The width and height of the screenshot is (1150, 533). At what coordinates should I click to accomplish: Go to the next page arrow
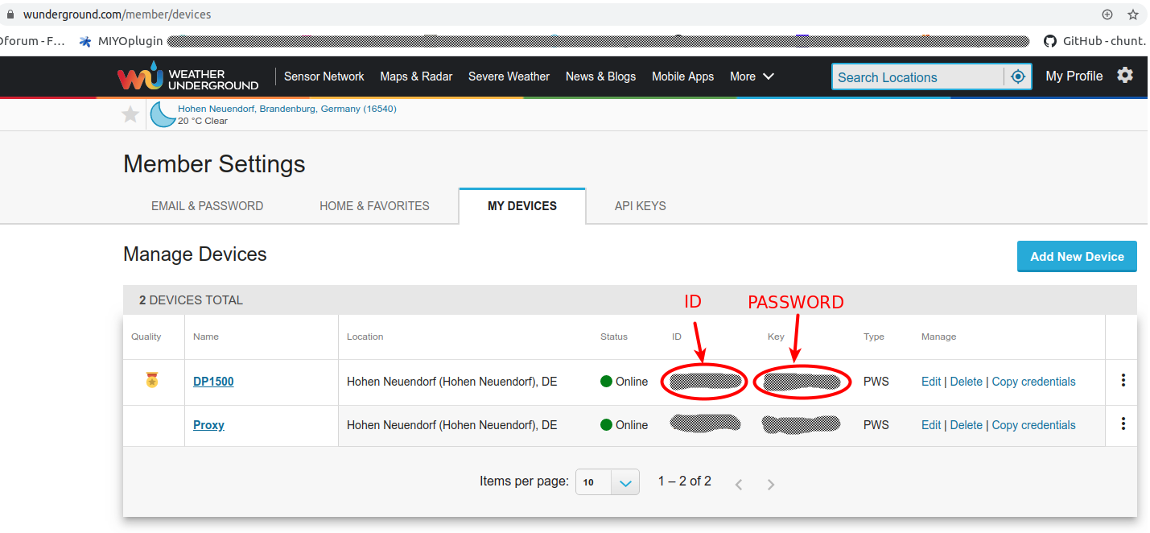tap(771, 484)
